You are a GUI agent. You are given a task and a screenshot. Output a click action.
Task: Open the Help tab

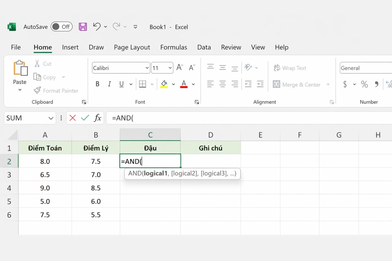282,47
